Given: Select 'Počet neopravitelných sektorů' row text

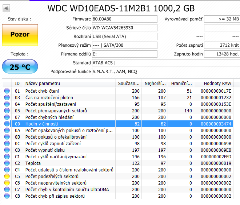Looking at the screenshot, I should 56,183.
